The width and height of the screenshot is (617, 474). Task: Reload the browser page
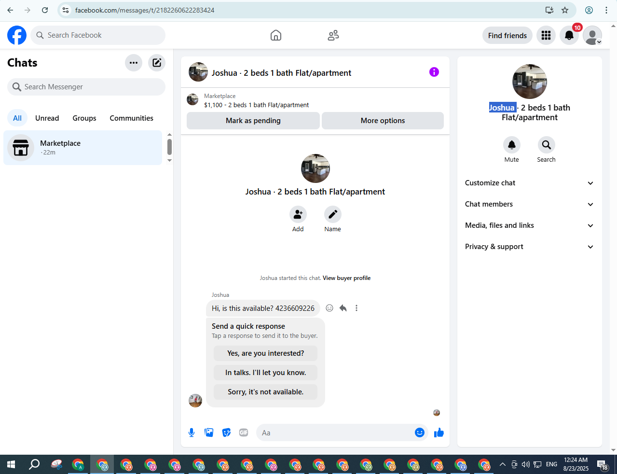[45, 10]
